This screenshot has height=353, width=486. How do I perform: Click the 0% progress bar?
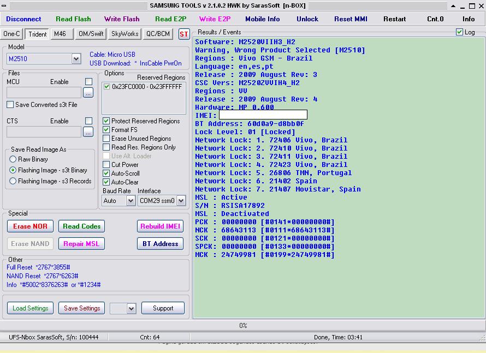pyautogui.click(x=243, y=325)
